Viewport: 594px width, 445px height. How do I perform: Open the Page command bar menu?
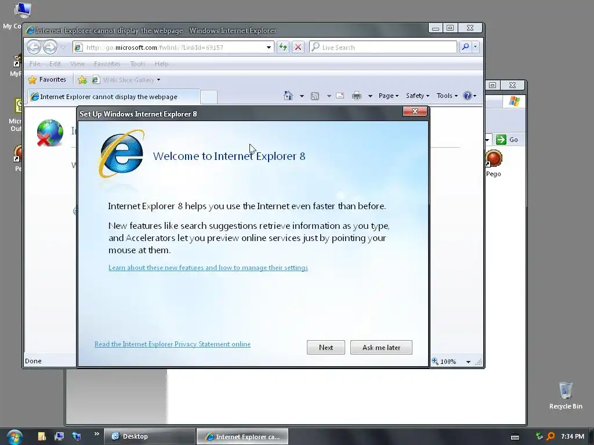[389, 96]
